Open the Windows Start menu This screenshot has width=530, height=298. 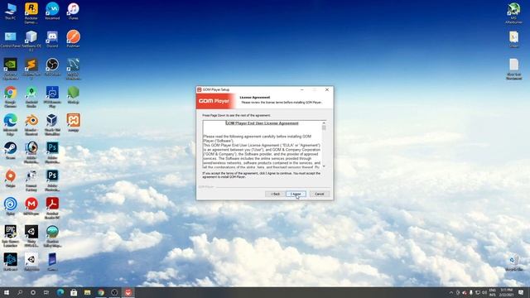tap(7, 292)
